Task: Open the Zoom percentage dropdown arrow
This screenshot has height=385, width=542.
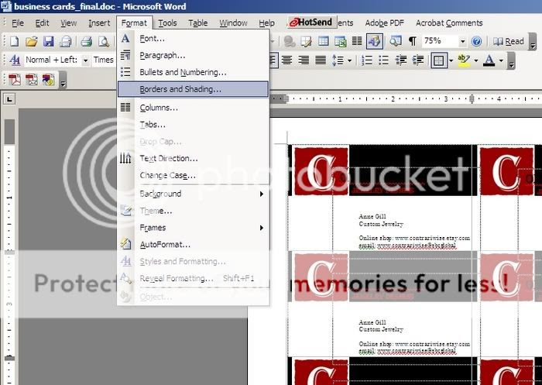Action: (x=462, y=42)
